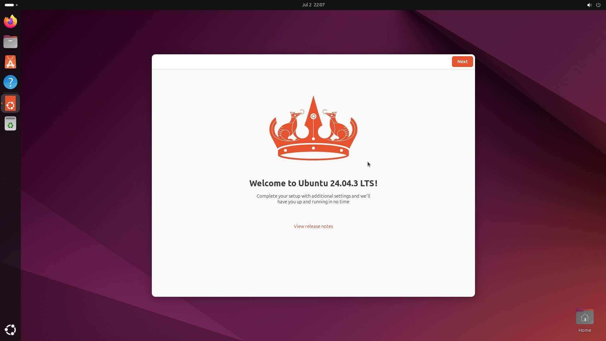
Task: Select the running Ubuntu setup app in the dock
Action: 10,103
